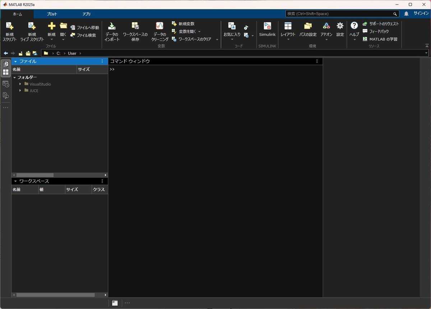Open the アドオン (Add-ons) button

[x=326, y=30]
